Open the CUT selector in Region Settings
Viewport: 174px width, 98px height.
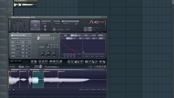[x=26, y=42]
